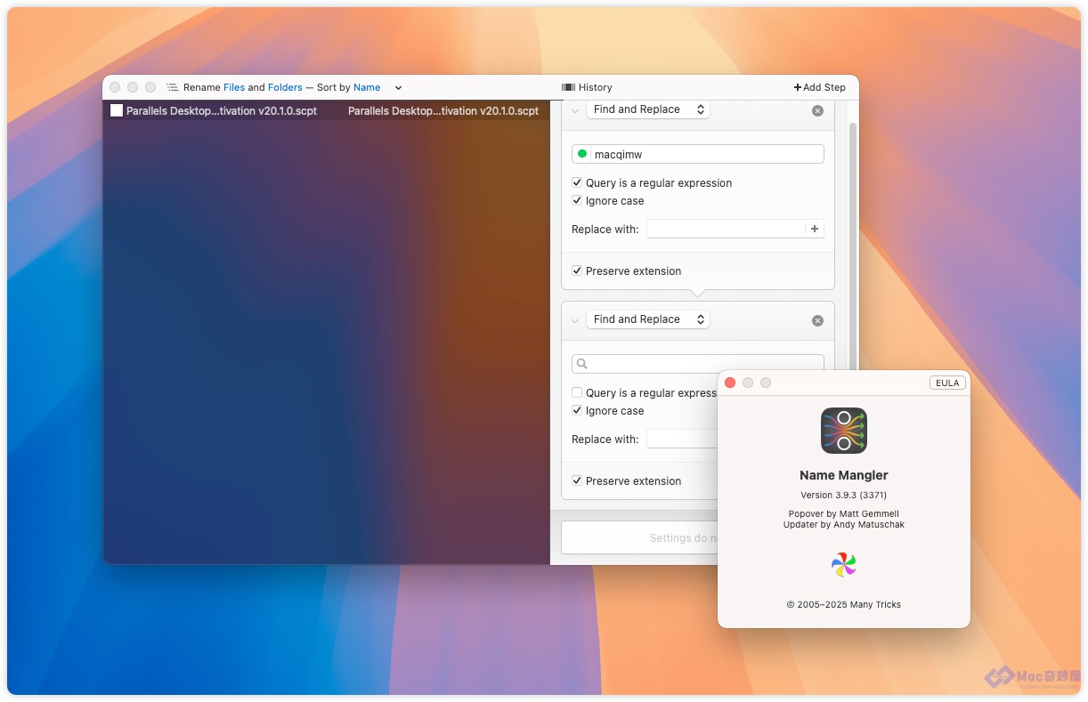The height and width of the screenshot is (702, 1088).
Task: Remove the second Find and Replace step
Action: coord(817,321)
